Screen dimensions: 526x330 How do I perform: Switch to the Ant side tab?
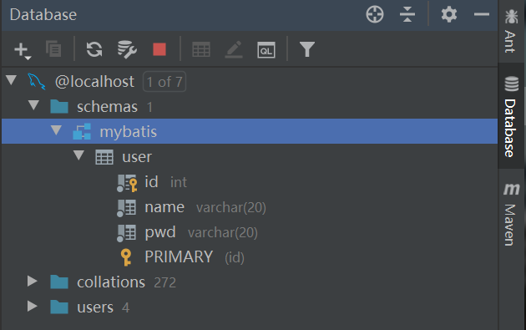[x=511, y=31]
